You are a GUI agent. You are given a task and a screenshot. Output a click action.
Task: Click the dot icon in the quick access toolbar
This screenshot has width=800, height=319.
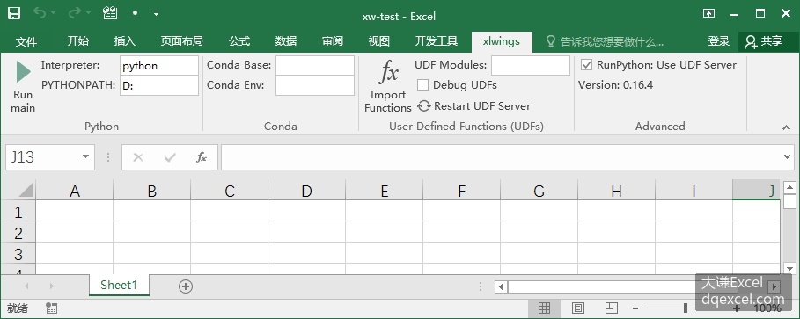135,14
